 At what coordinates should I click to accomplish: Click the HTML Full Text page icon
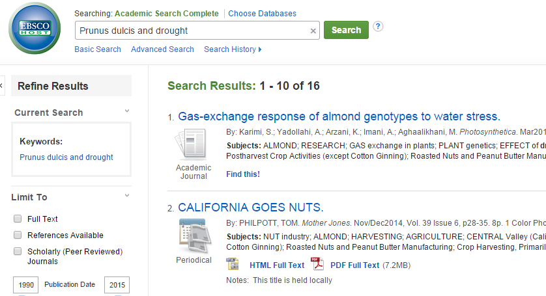(x=233, y=265)
